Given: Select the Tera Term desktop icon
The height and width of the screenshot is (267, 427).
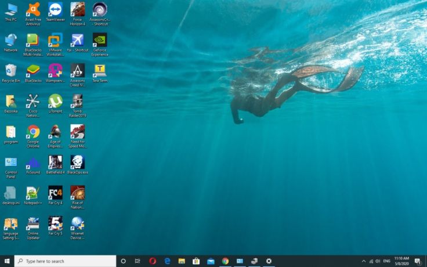Looking at the screenshot, I should tap(100, 71).
